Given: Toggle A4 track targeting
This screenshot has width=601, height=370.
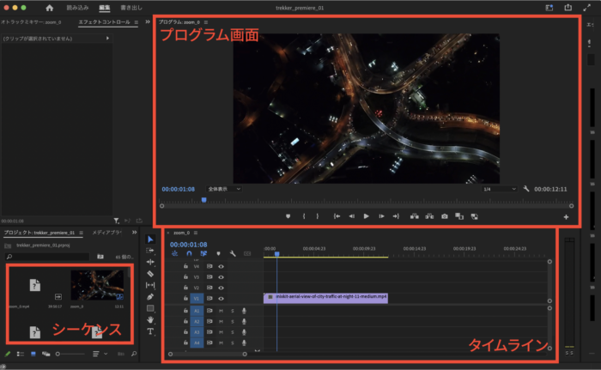Looking at the screenshot, I should click(x=197, y=343).
